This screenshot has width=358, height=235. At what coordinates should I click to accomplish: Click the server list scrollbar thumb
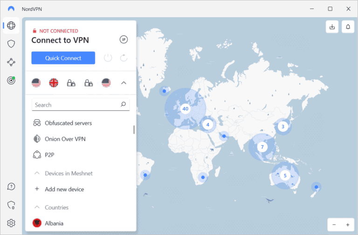[x=134, y=130]
